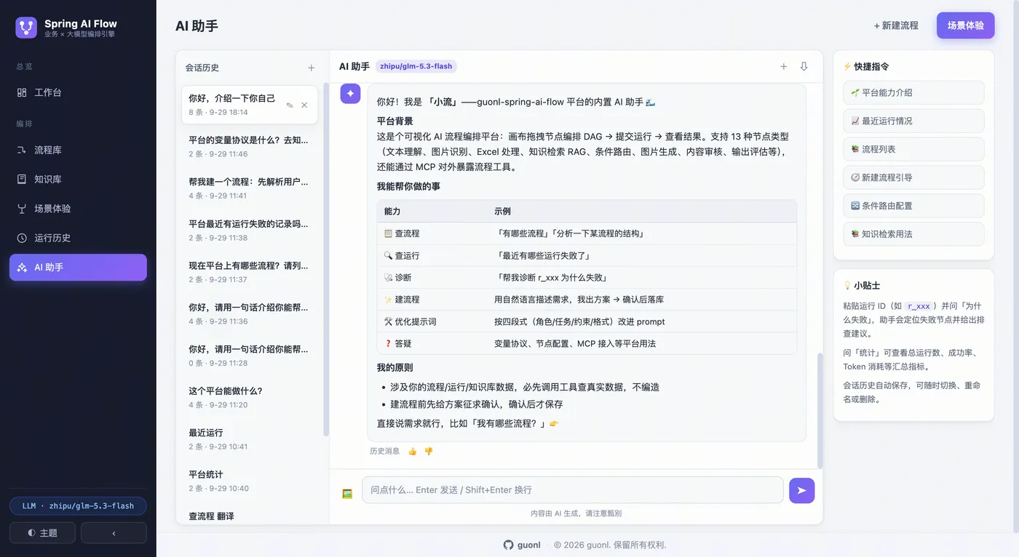Open the 9-29 11:28 conversation with 0 条
The height and width of the screenshot is (557, 1019).
tap(250, 356)
